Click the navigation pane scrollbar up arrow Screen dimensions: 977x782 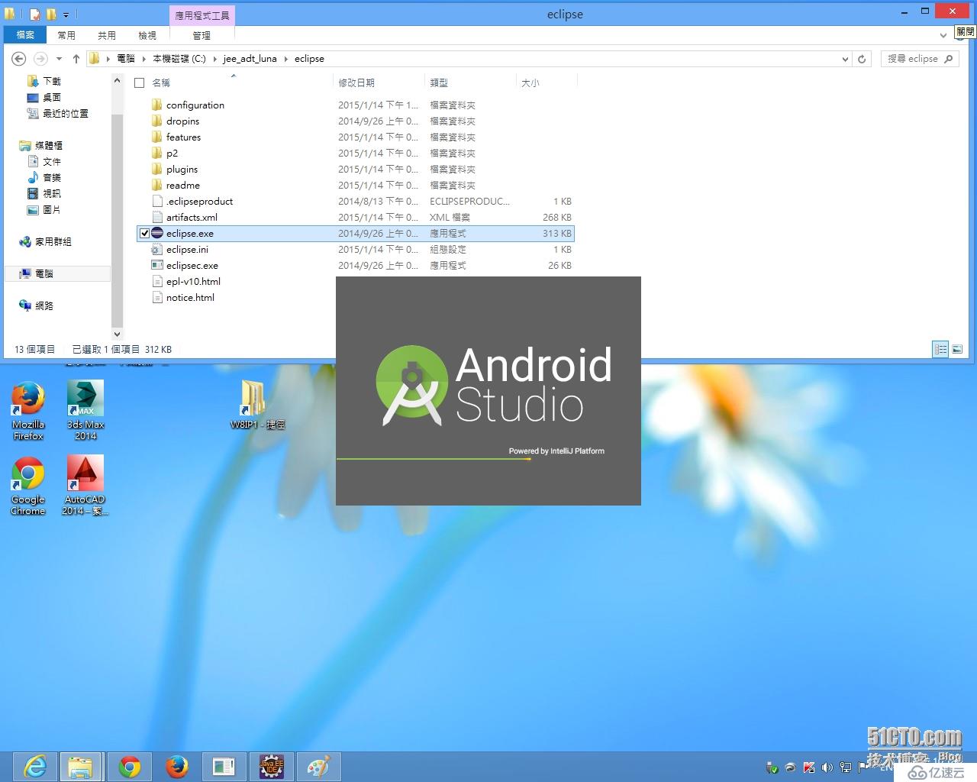(x=117, y=80)
